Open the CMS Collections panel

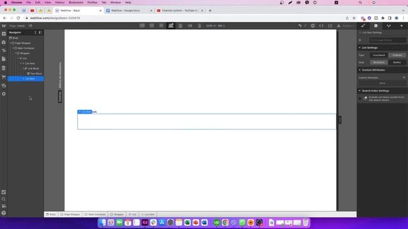click(x=4, y=68)
